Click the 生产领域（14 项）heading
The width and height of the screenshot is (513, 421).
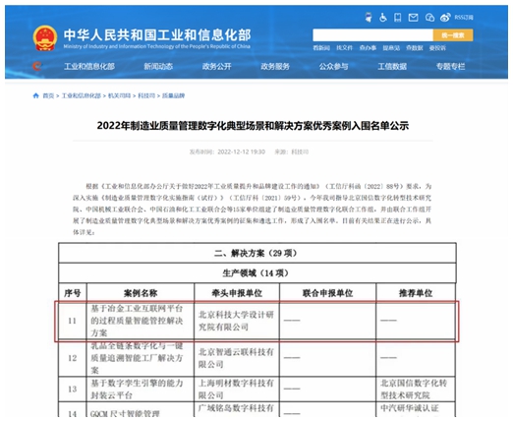[256, 273]
